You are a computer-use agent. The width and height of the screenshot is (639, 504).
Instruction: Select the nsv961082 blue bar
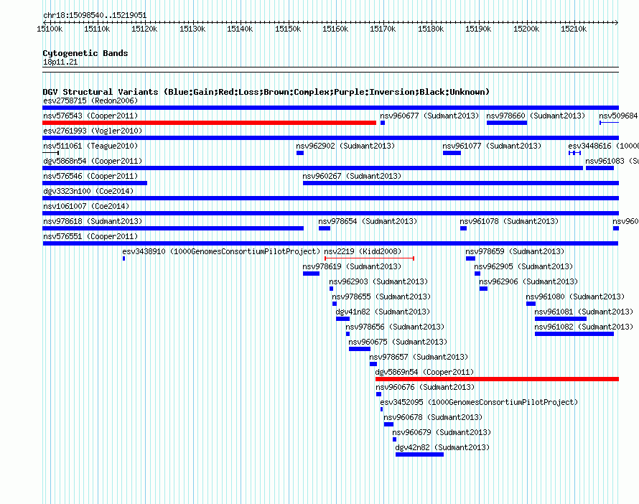[574, 334]
